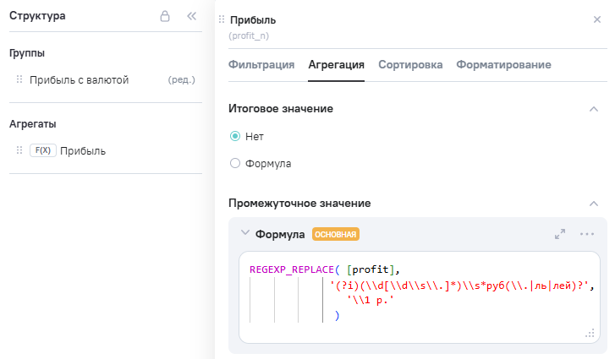Open the formula three-dots options menu

pyautogui.click(x=587, y=234)
